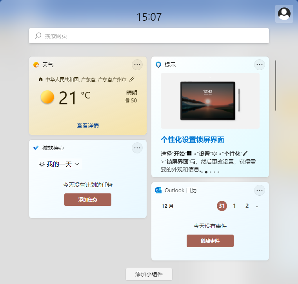This screenshot has width=298, height=284.
Task: Open the 个性化设置锁屏界面 tip link
Action: click(x=193, y=140)
